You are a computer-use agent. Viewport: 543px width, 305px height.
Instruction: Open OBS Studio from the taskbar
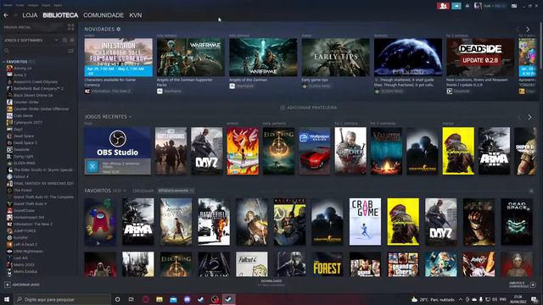(x=215, y=299)
